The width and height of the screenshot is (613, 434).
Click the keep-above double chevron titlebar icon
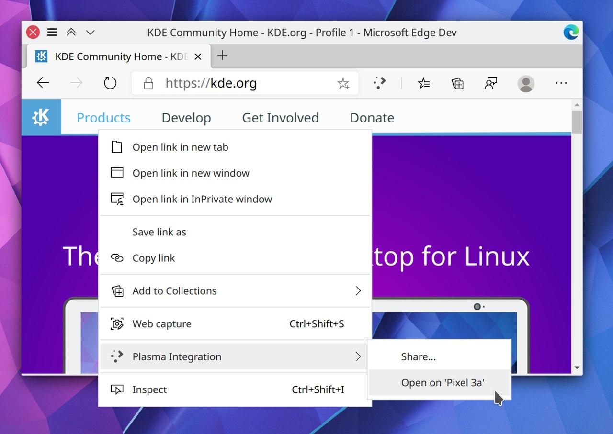(71, 33)
